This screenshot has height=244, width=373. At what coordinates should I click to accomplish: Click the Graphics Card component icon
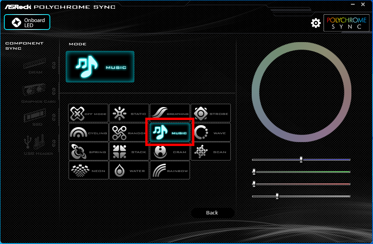[34, 90]
